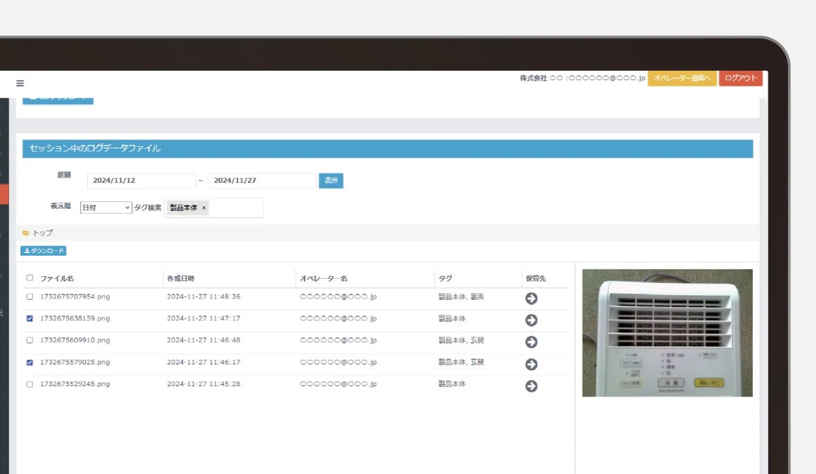This screenshot has height=474, width=816.
Task: Open storage arrow for 1732675707954.png
Action: pos(531,298)
